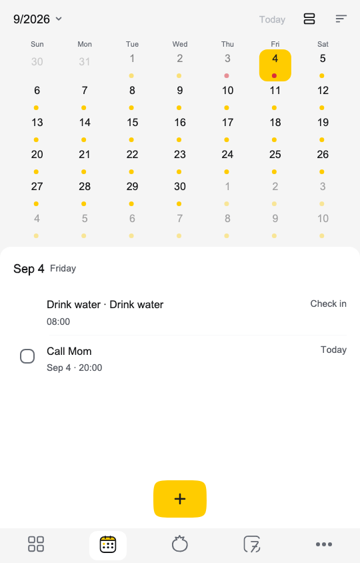Image resolution: width=360 pixels, height=563 pixels.
Task: Open the Pomodoro tomato timer tab
Action: click(180, 544)
